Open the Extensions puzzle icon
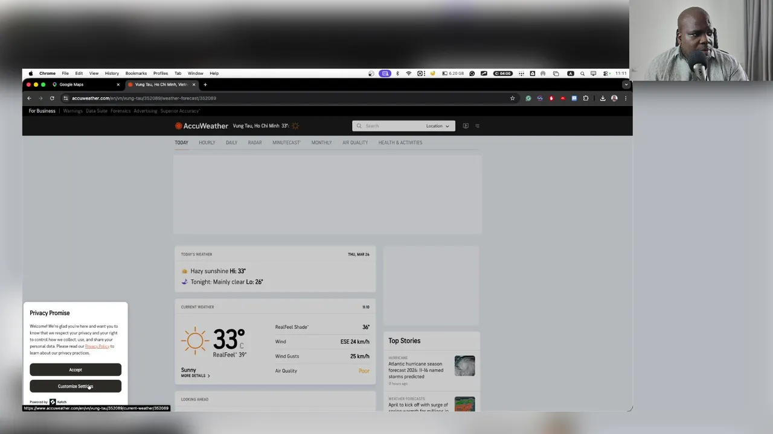 (586, 98)
